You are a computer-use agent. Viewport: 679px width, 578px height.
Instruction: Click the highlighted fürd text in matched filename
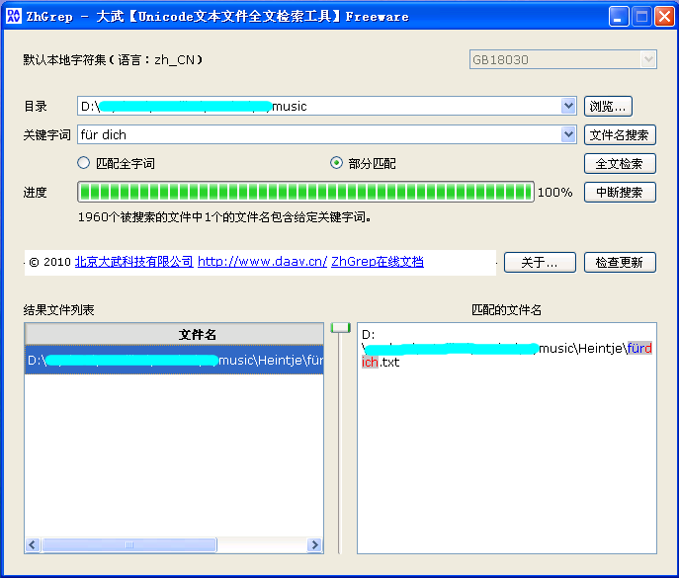click(639, 348)
